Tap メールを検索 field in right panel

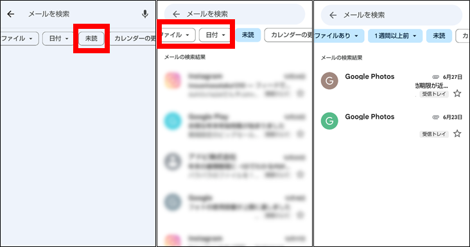point(392,15)
